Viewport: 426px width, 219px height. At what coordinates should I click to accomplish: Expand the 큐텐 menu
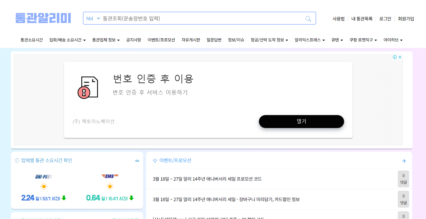(x=337, y=40)
